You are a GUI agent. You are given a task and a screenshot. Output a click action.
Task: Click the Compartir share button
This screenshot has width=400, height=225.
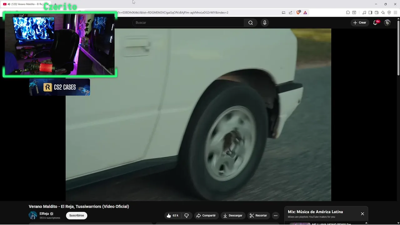(x=206, y=216)
